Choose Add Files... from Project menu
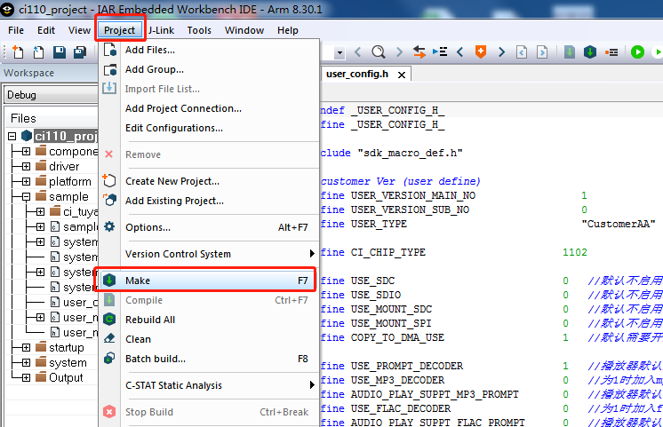The width and height of the screenshot is (663, 427). (x=209, y=50)
